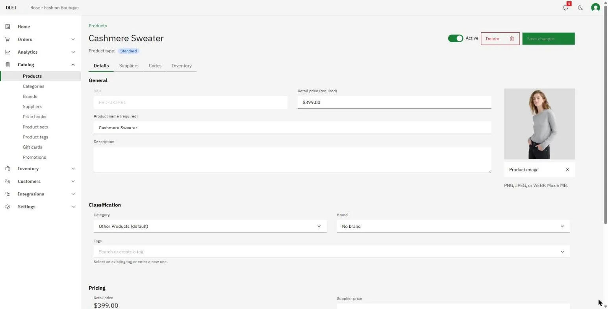This screenshot has height=309, width=608.
Task: Click the Delete product button
Action: point(500,39)
